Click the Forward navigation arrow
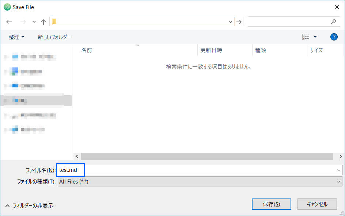 point(22,22)
